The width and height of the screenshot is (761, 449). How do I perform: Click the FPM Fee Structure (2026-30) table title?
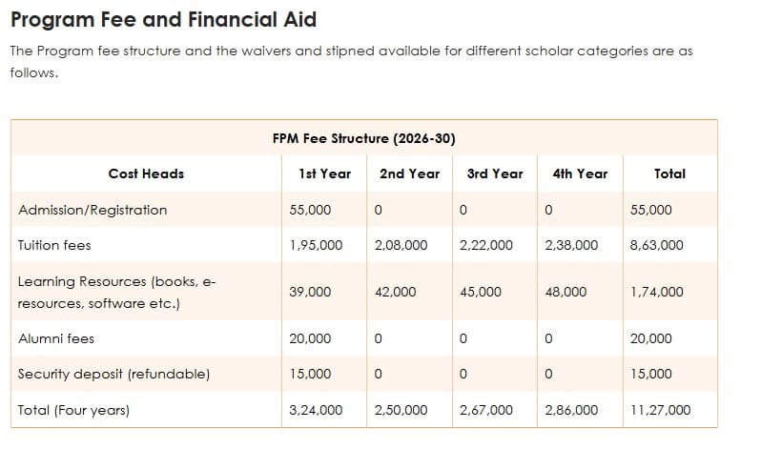click(363, 138)
